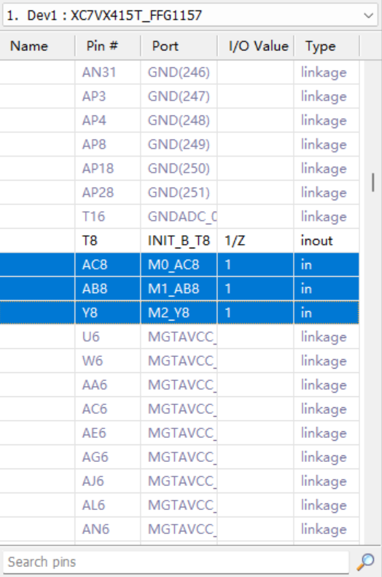Select the AB8 M1_AB8 pin row
382x577 pixels.
coord(179,288)
